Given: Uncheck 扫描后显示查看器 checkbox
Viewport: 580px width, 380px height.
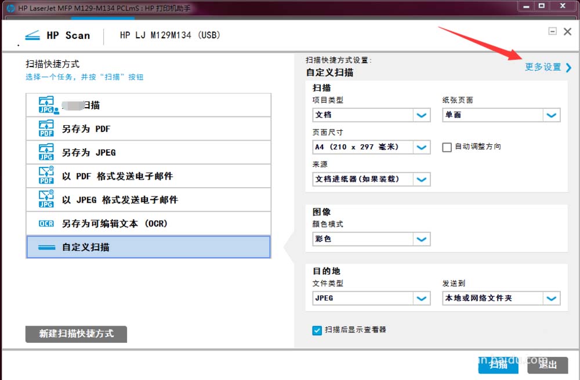Looking at the screenshot, I should (317, 330).
